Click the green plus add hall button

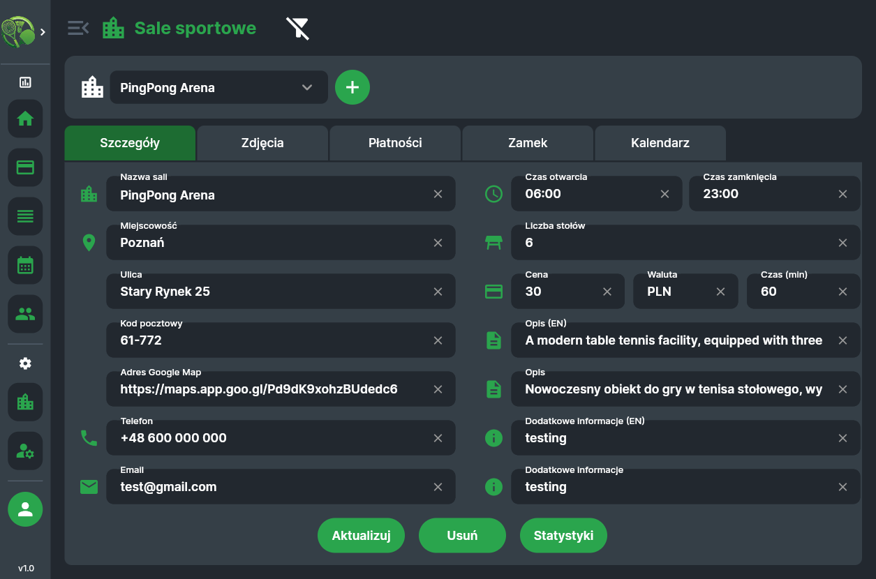(x=352, y=87)
